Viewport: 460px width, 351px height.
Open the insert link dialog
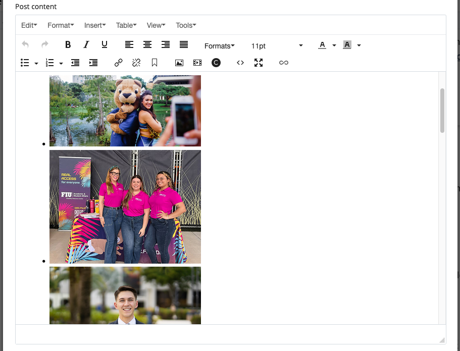pyautogui.click(x=118, y=63)
